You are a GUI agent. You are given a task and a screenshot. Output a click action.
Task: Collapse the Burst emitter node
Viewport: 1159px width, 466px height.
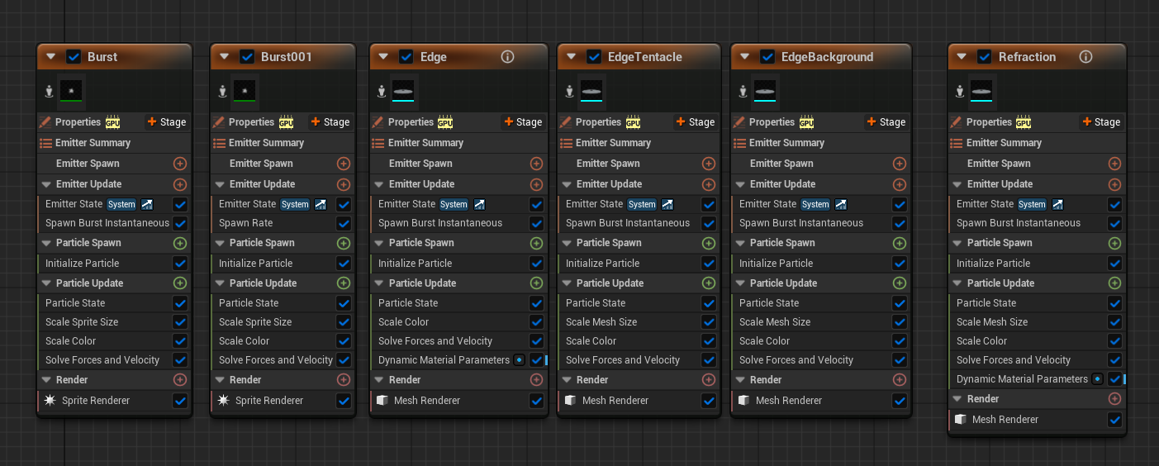[51, 57]
